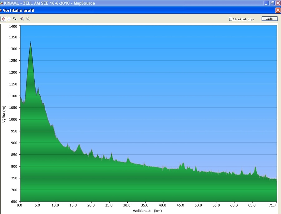
Task: Click the Vertikální profil dialog title icon
Action: (x=1, y=11)
